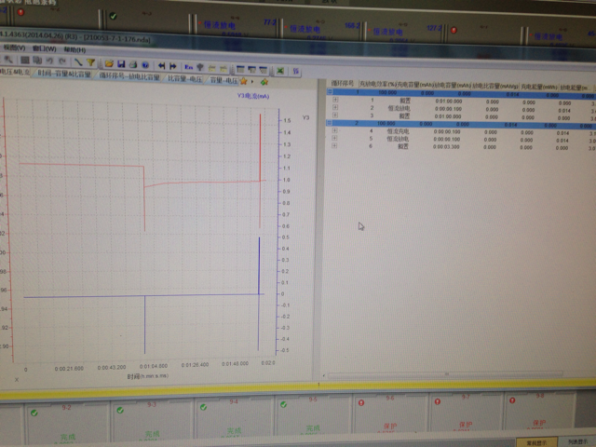This screenshot has width=596, height=447.
Task: Expand step 2 row (恒流放电)
Action: (335, 107)
